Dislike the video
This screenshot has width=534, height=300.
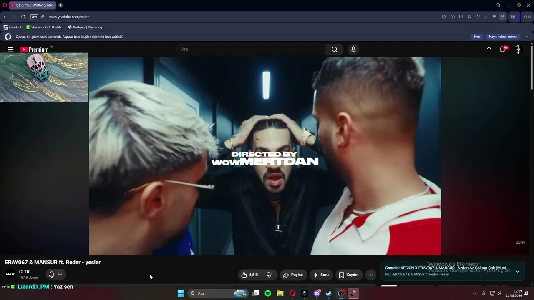(x=270, y=275)
